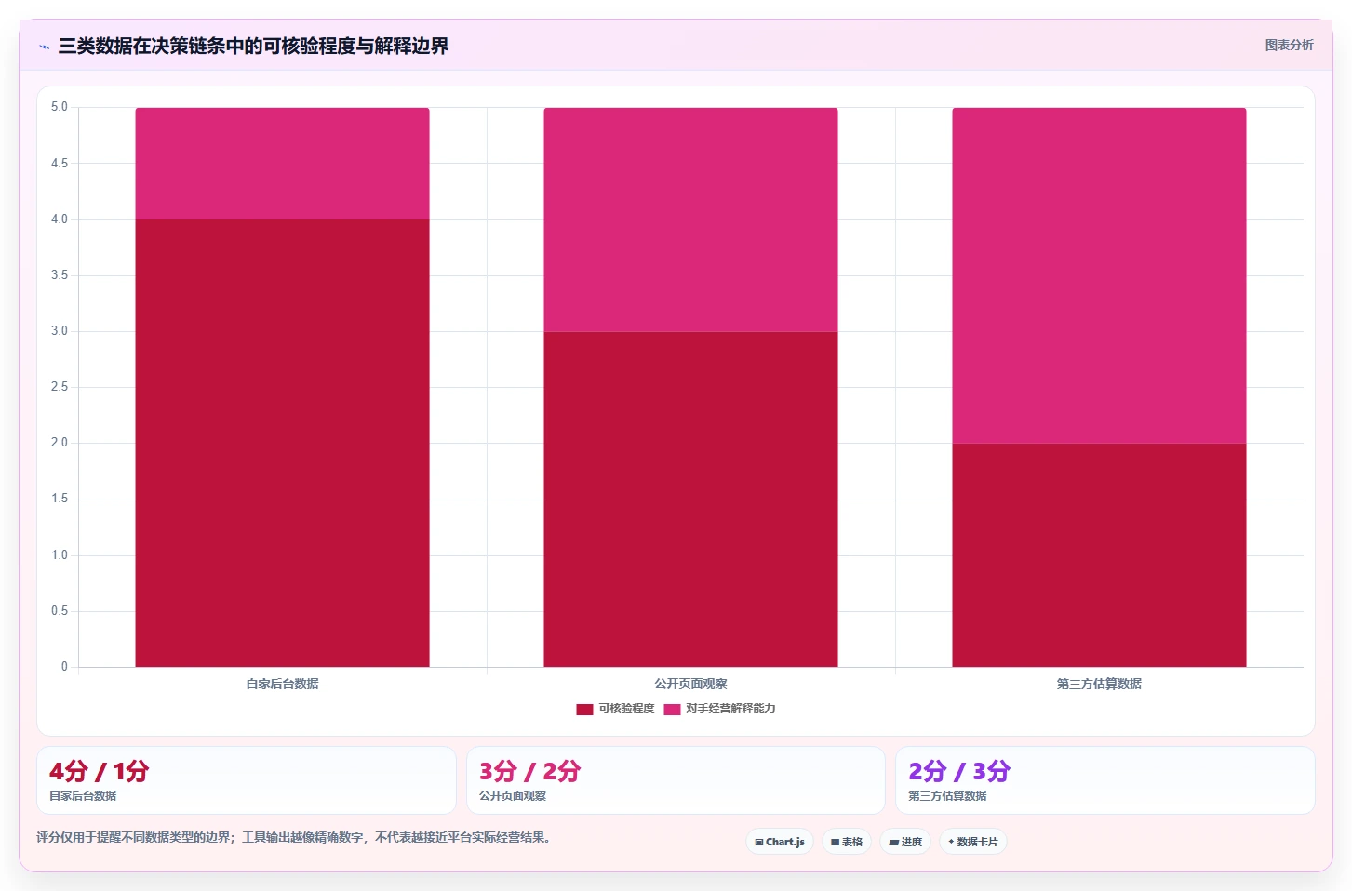This screenshot has width=1352, height=891.
Task: Click the 图表分析 label in the header
Action: [1289, 45]
